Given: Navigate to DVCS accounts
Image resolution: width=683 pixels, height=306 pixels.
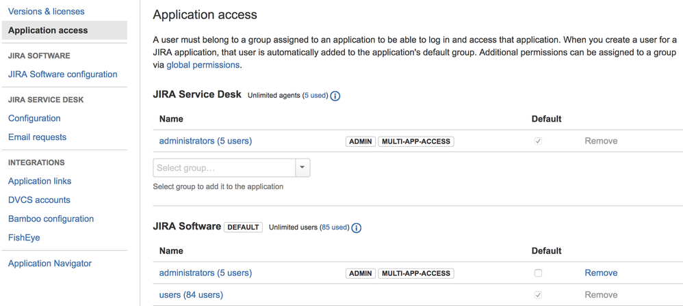Looking at the screenshot, I should tap(39, 200).
